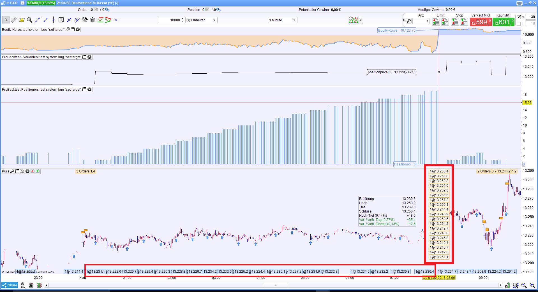538x292 pixels.
Task: Toggle the S stop checkbox
Action: [519, 17]
